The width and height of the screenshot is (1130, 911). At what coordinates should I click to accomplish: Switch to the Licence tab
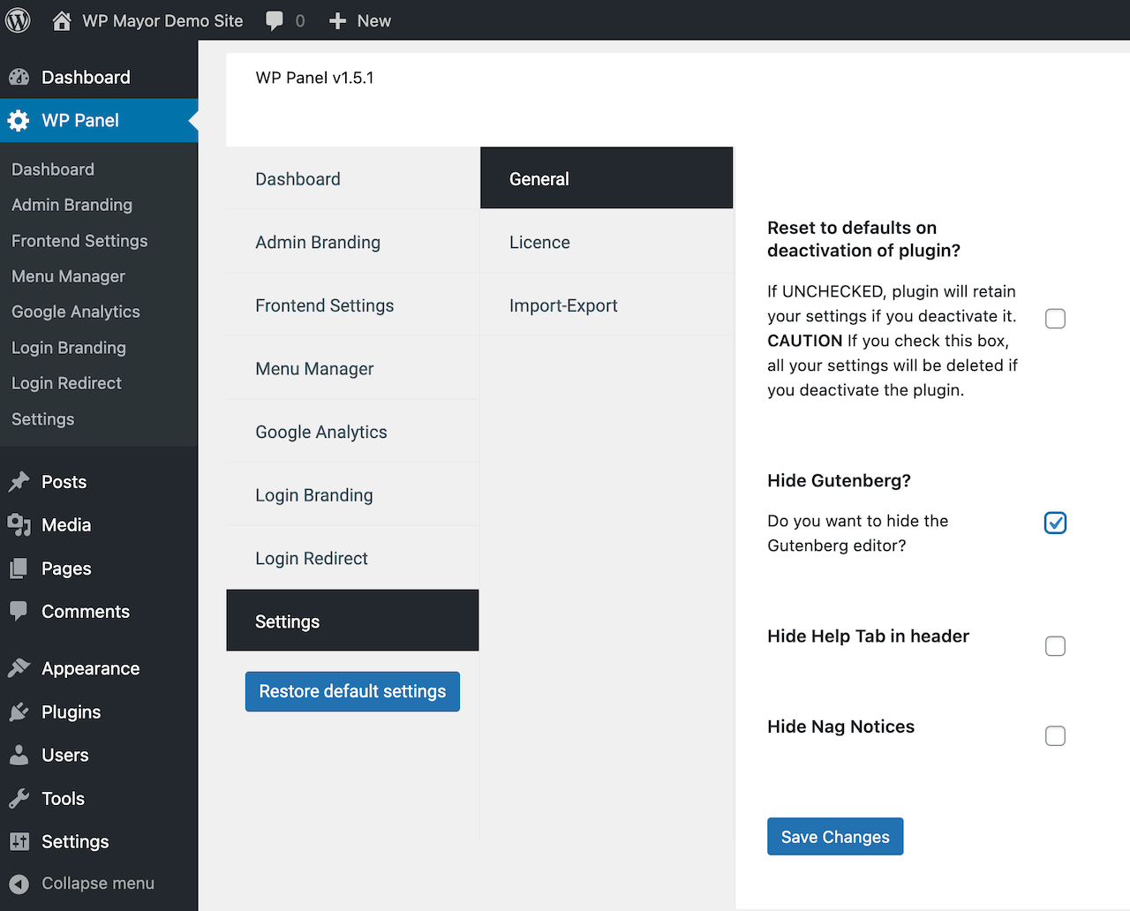tap(606, 242)
